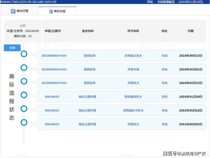Click timeline circle for 2019年02月18日 row

click(24, 81)
